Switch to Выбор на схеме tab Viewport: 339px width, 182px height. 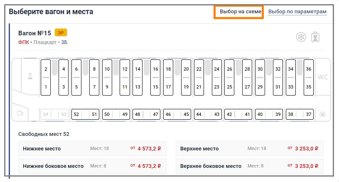pyautogui.click(x=241, y=12)
